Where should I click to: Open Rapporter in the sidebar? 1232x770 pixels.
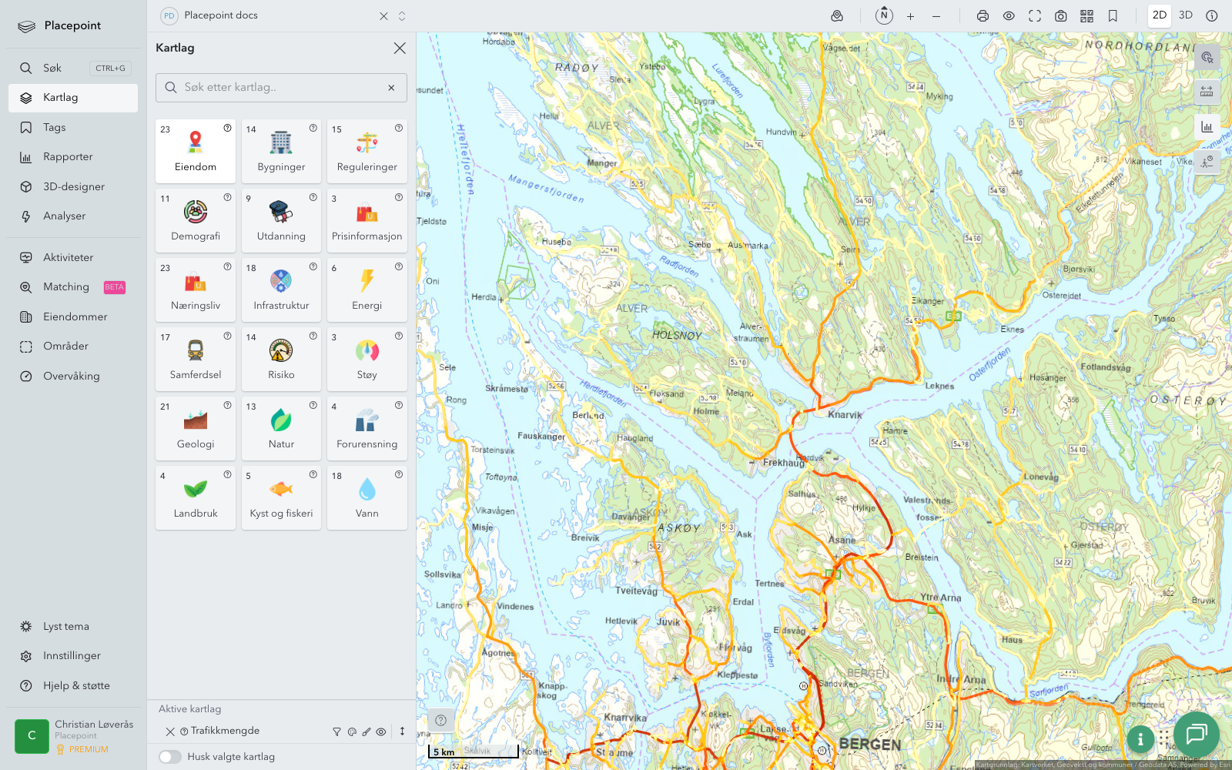(74, 157)
